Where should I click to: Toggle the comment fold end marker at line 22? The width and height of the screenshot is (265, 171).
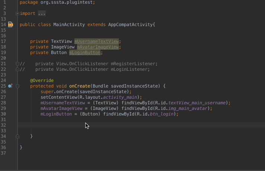17,69
